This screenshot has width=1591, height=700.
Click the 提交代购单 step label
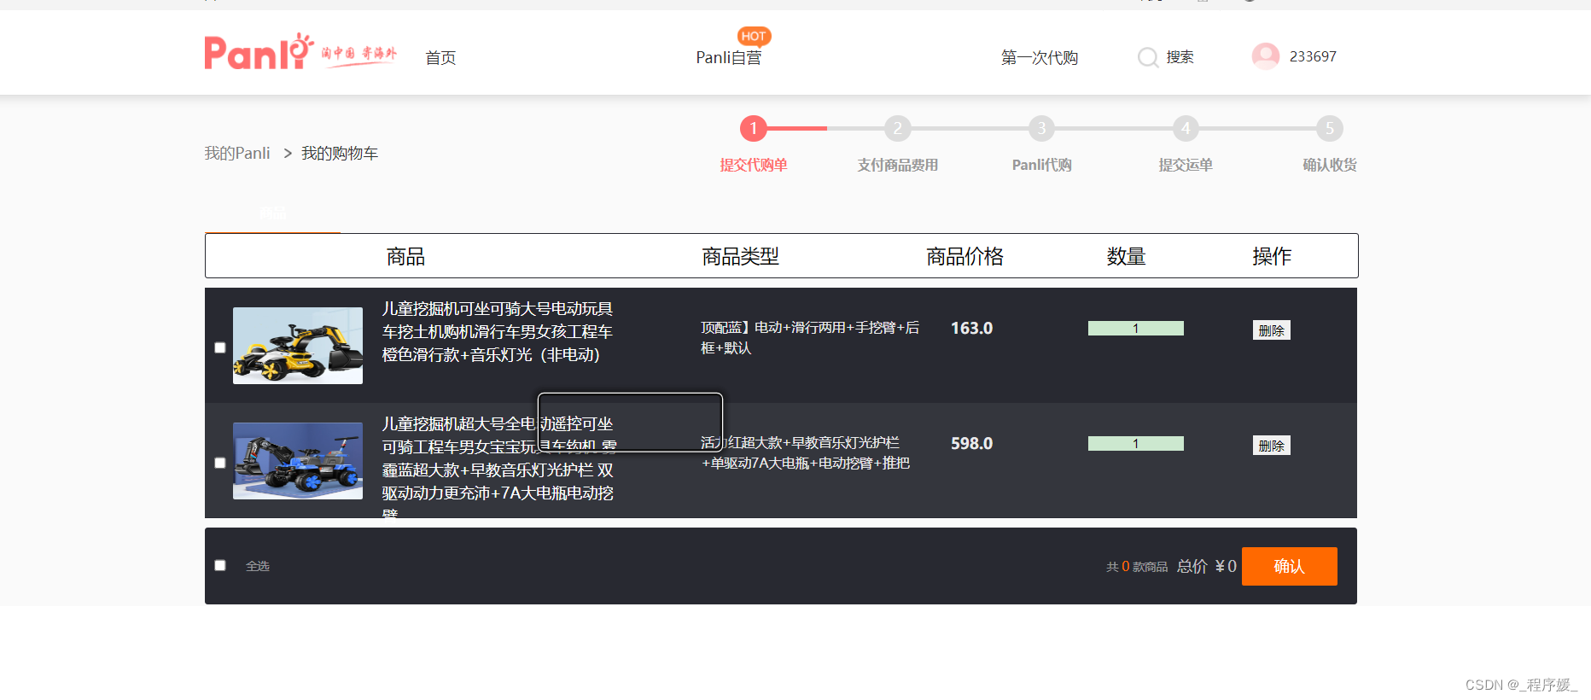click(x=754, y=165)
